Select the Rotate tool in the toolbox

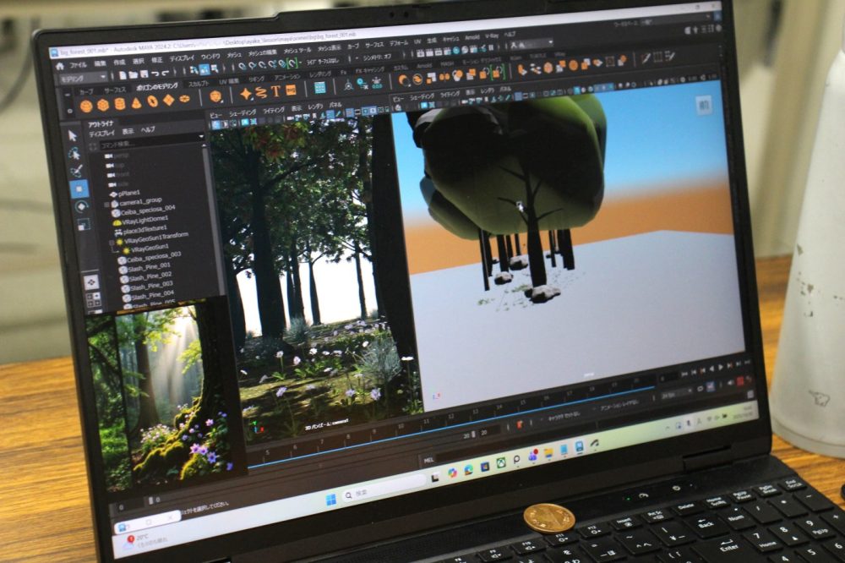point(81,206)
